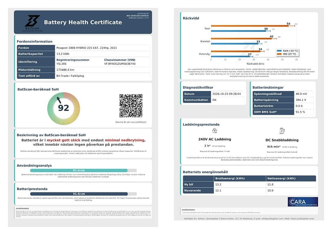
Task: Select the Datum value 2026-10-23 09:28:04
Action: coord(226,94)
